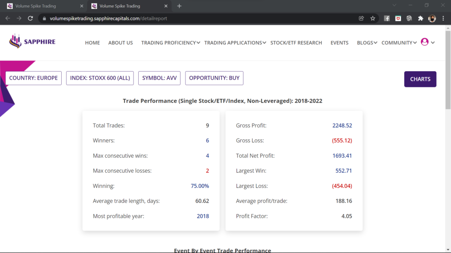The height and width of the screenshot is (253, 451).
Task: Click the URL address bar
Action: coord(198,18)
